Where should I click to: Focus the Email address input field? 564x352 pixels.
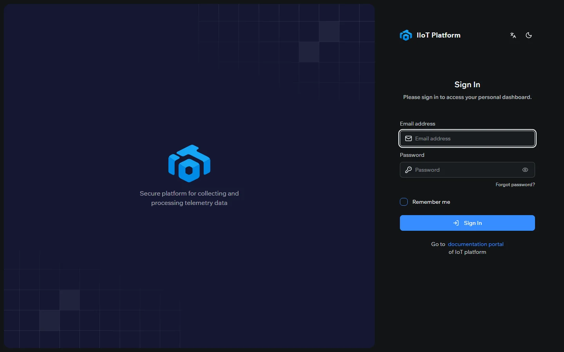467,138
